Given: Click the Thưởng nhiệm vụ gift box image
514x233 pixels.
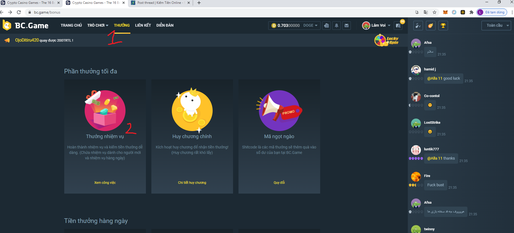Looking at the screenshot, I should [x=105, y=110].
